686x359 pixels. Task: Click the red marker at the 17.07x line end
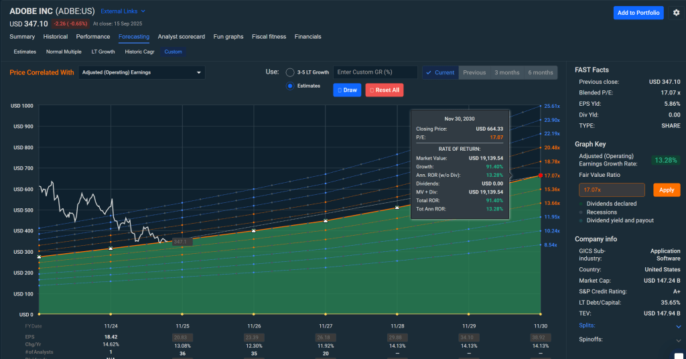540,175
